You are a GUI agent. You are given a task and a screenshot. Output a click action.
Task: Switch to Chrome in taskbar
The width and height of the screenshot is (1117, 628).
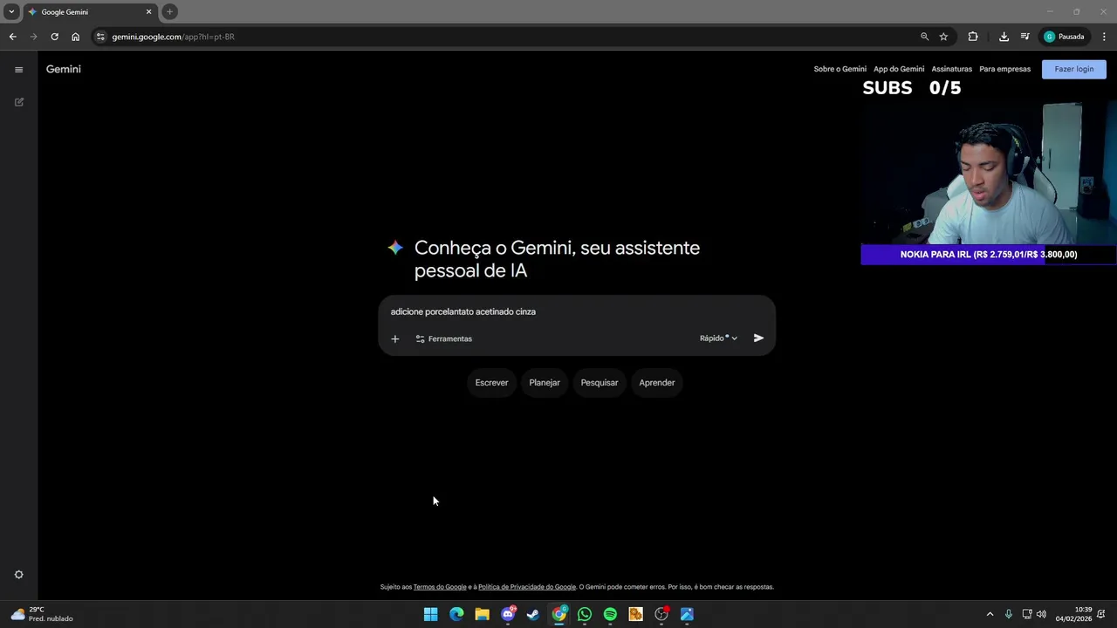tap(559, 614)
